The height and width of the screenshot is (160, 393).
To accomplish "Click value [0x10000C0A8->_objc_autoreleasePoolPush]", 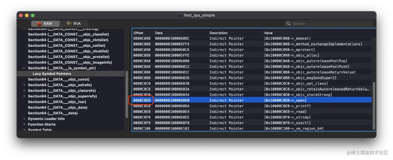I will (306, 67).
